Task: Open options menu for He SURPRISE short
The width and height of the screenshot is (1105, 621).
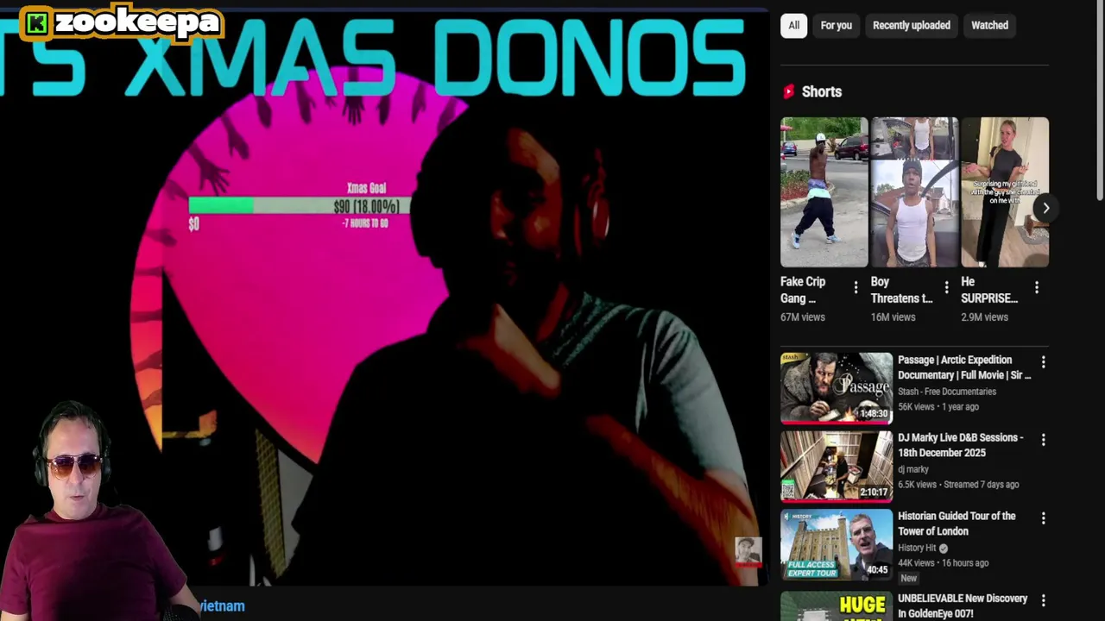Action: pos(1036,288)
